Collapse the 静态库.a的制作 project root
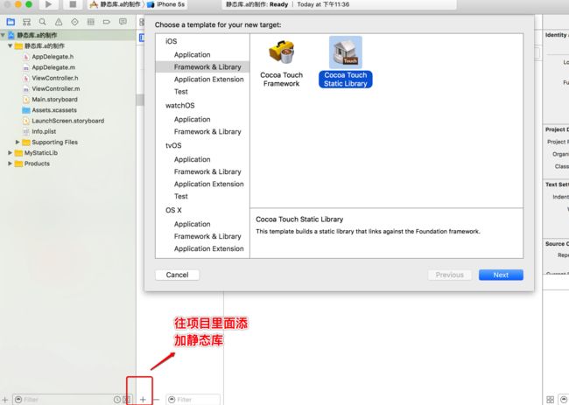The height and width of the screenshot is (405, 569). [3, 35]
